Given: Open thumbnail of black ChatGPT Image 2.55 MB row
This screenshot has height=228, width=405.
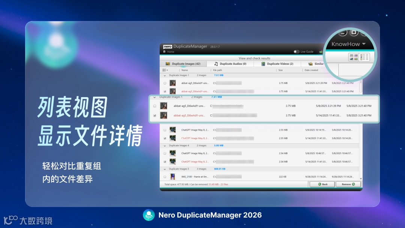Looking at the screenshot, I should (x=172, y=130).
